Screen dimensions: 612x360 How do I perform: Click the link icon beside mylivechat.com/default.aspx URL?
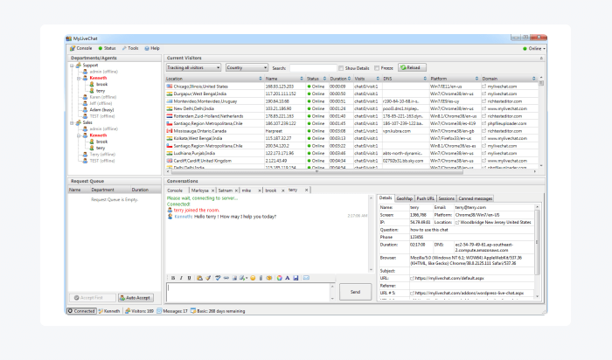point(412,279)
